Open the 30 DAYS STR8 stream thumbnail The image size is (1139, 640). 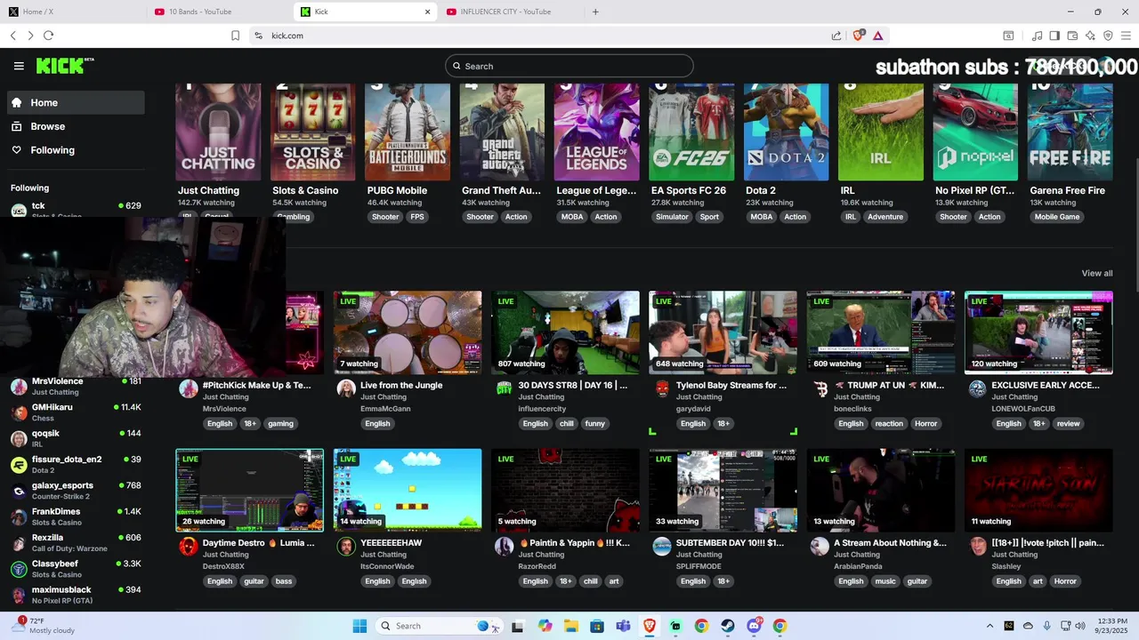click(565, 332)
